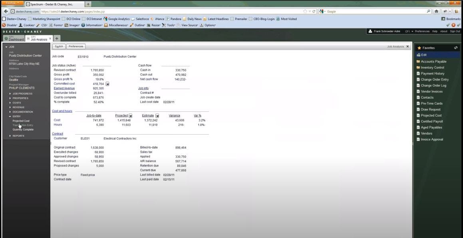
Task: Click the Switch button
Action: (59, 46)
